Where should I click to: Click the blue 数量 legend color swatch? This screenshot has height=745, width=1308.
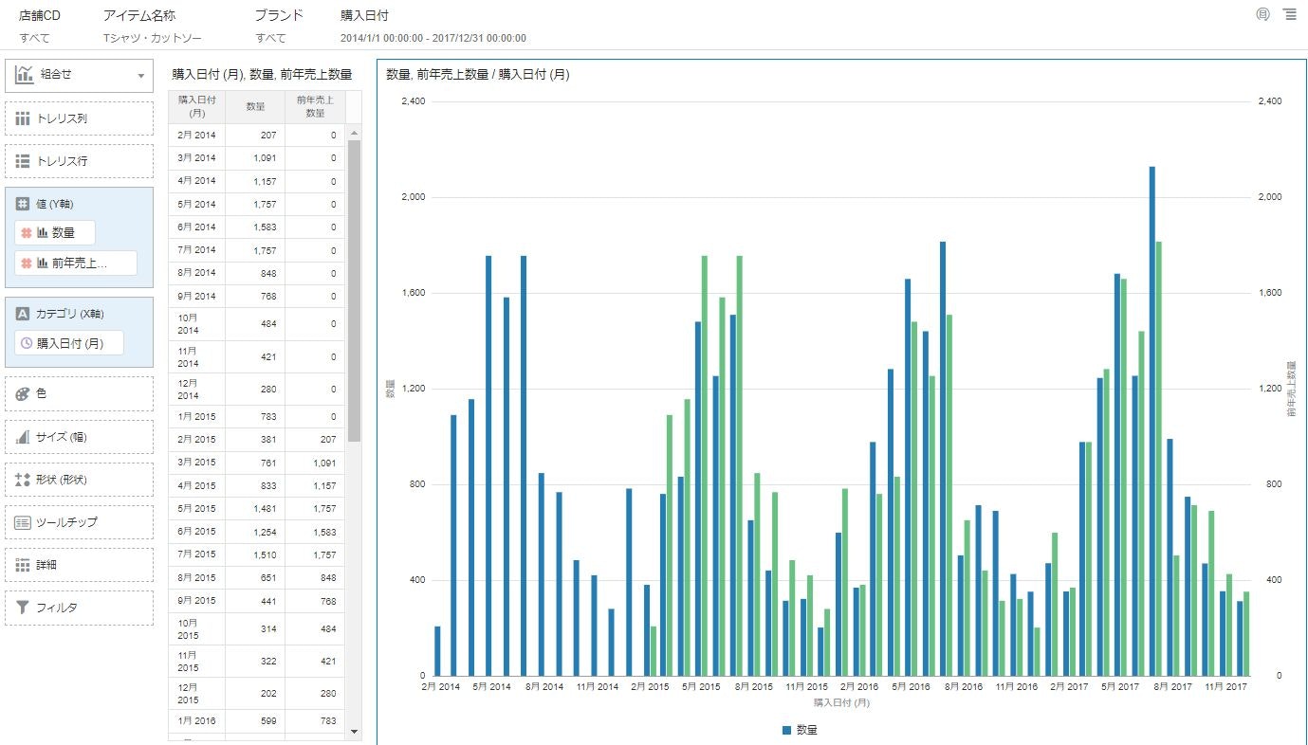point(786,730)
